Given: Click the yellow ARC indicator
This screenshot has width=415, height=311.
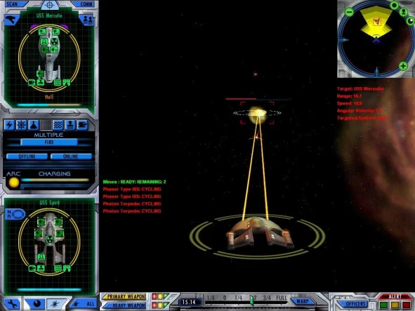Looking at the screenshot, I should [x=13, y=183].
